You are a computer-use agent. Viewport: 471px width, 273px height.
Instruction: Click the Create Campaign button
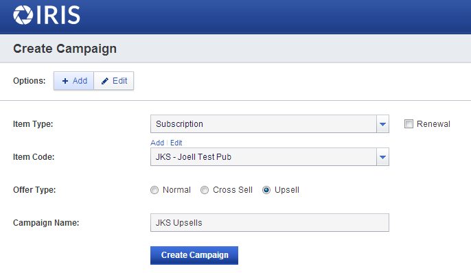[194, 255]
